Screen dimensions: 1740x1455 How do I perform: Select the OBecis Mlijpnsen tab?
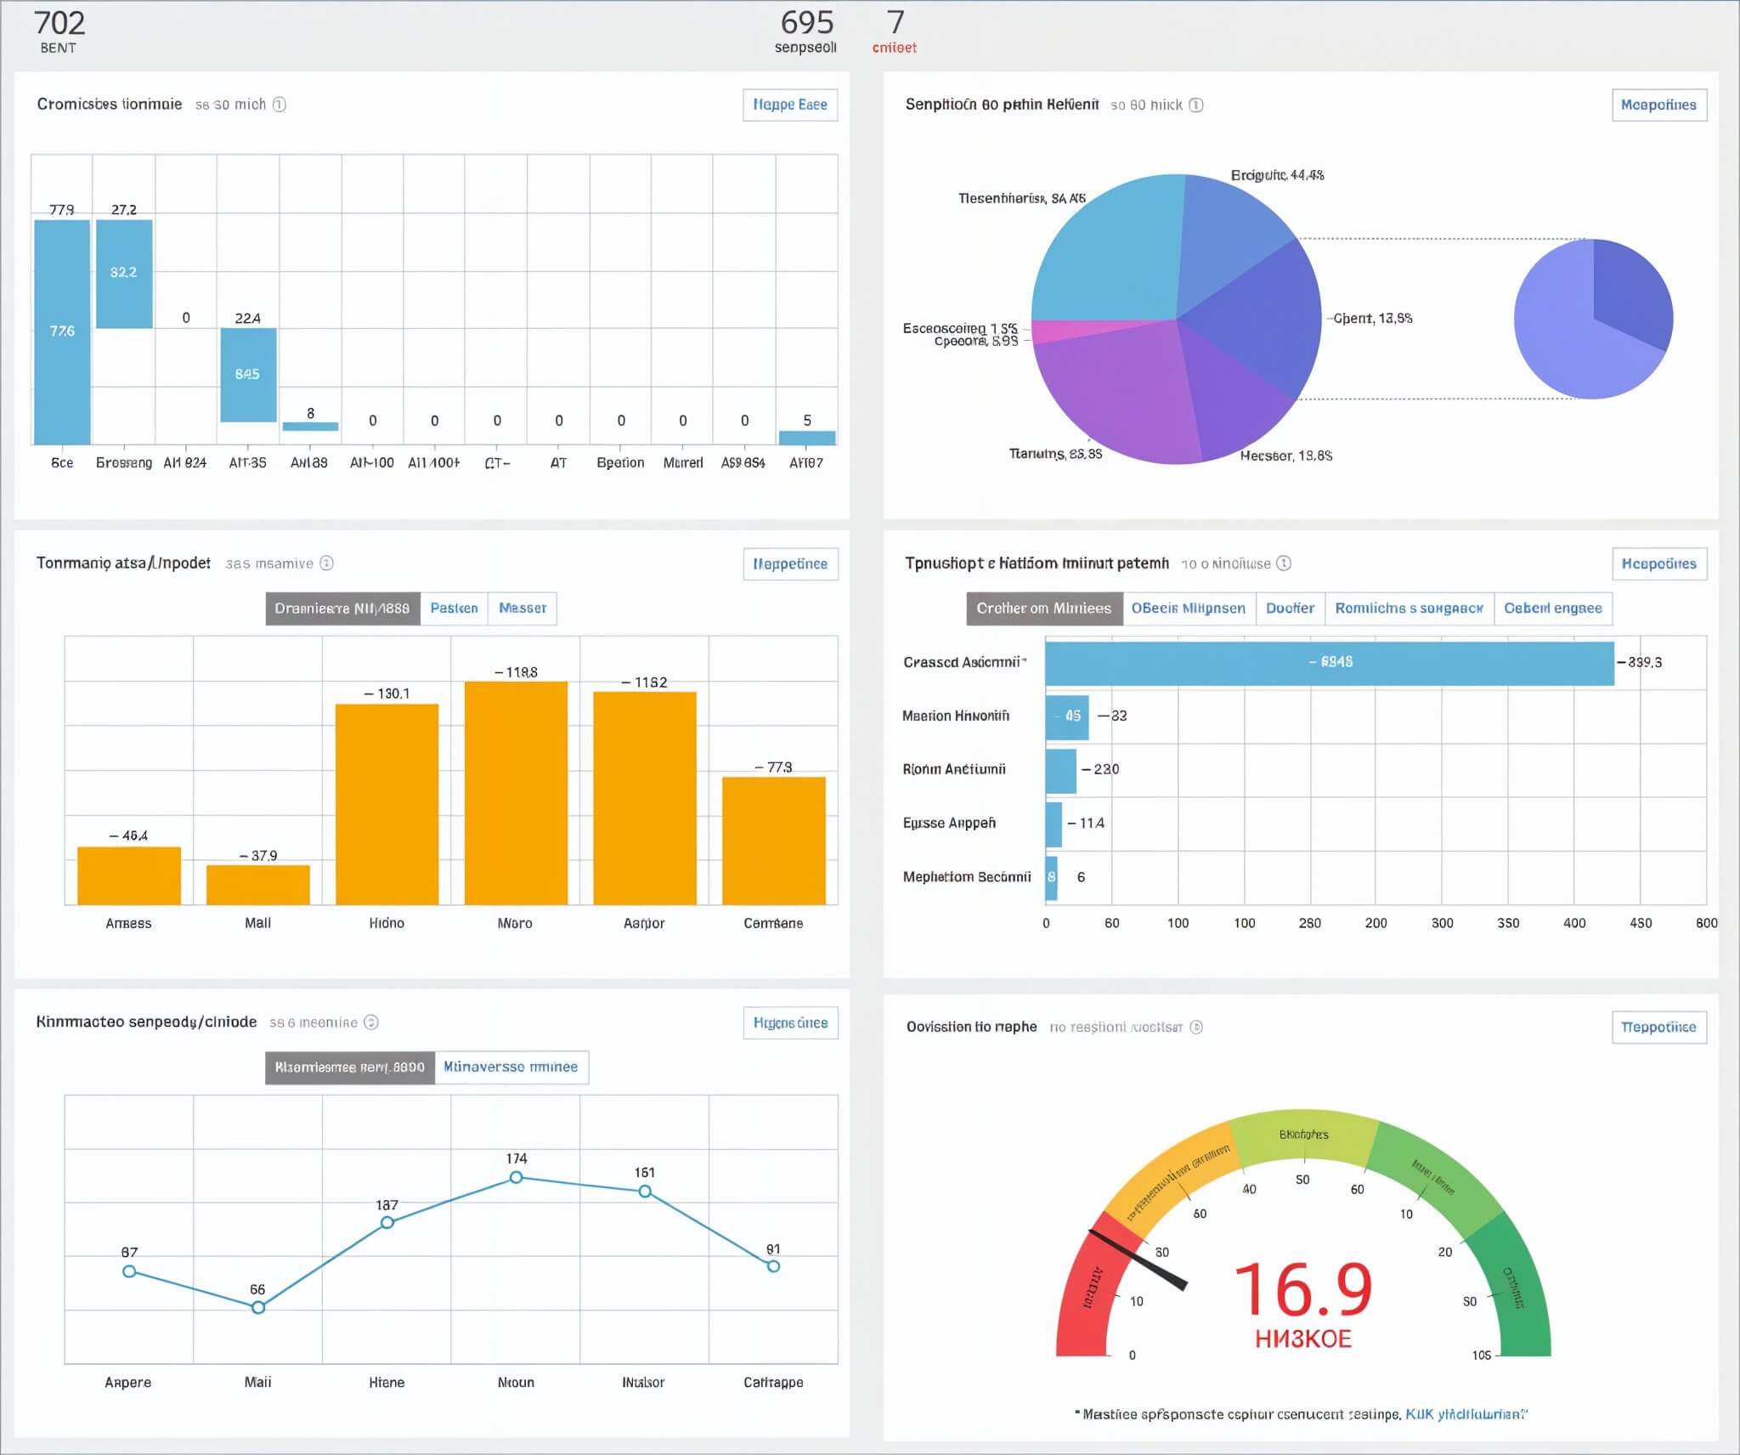1188,609
